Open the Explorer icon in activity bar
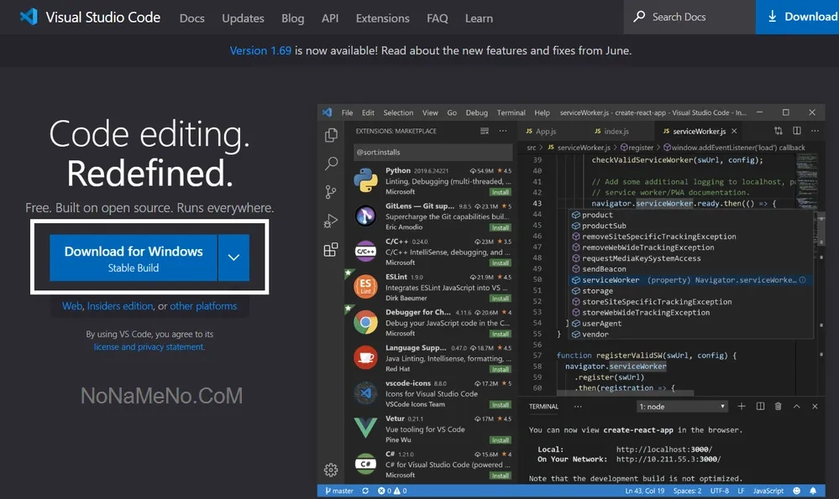This screenshot has height=499, width=839. click(331, 136)
